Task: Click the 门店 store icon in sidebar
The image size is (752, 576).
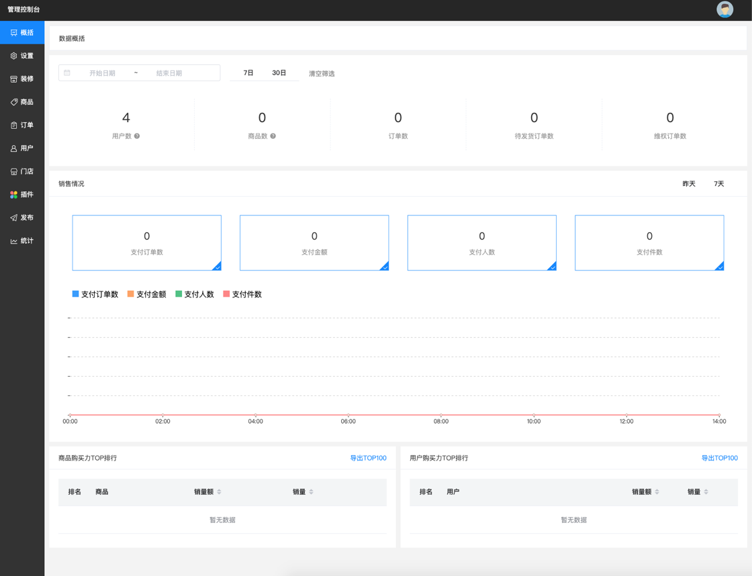Action: coord(14,171)
